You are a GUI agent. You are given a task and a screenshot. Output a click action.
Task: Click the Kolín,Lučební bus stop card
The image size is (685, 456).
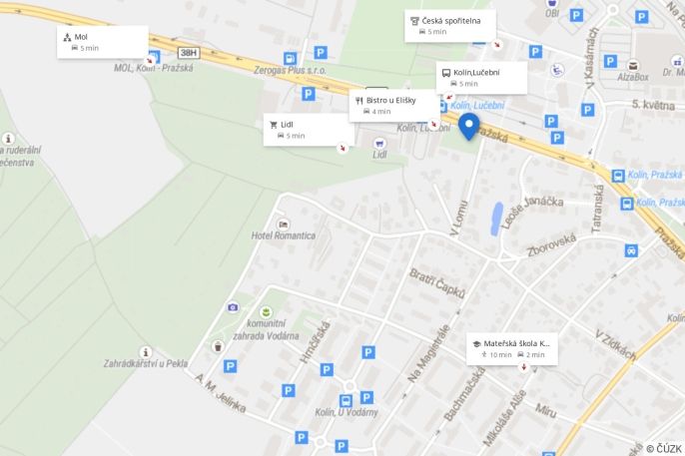pyautogui.click(x=481, y=78)
